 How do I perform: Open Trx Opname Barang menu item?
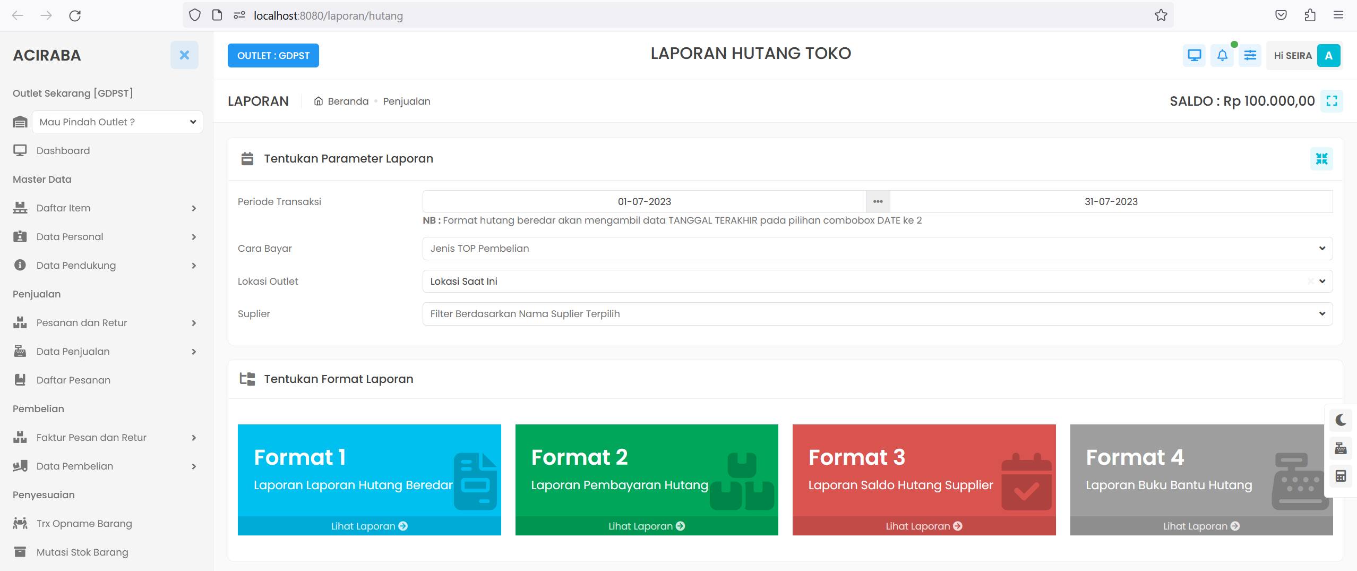pyautogui.click(x=84, y=523)
